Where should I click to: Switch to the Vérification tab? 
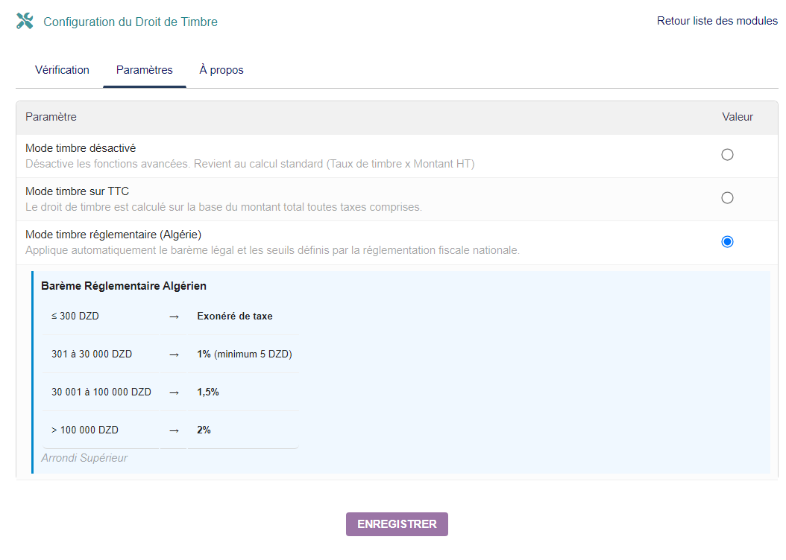pyautogui.click(x=62, y=70)
